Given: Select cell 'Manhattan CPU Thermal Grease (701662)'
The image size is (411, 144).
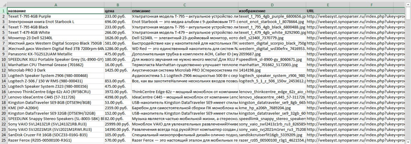Looking at the screenshot, I should pos(55,65).
